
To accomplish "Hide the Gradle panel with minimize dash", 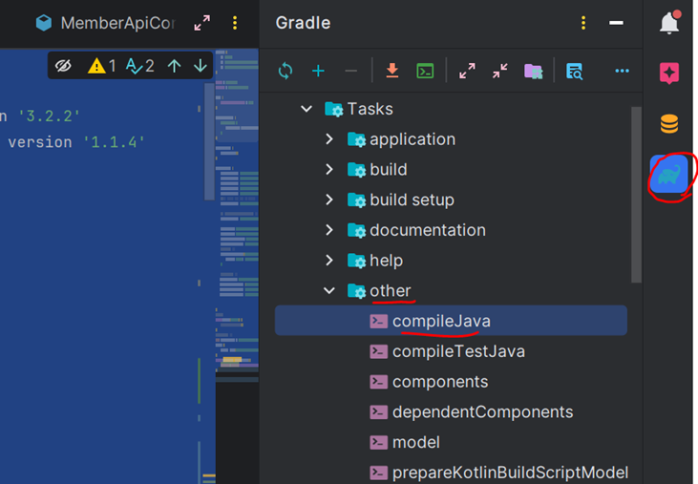I will tap(616, 23).
